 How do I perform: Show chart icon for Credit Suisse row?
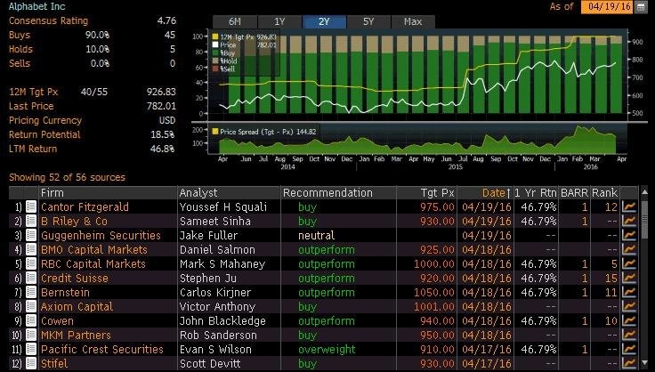pos(628,278)
